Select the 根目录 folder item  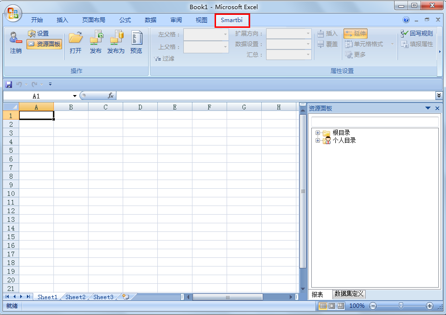(341, 133)
